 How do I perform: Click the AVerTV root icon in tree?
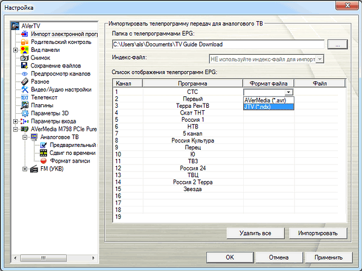16,26
